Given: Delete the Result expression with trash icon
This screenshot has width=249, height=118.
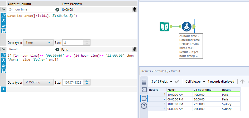Looking at the screenshot, I should tap(135, 50).
